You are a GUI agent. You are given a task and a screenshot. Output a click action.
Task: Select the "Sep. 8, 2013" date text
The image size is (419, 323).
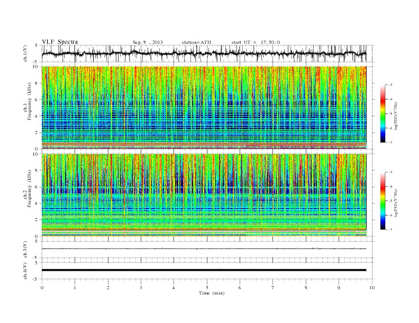pos(148,42)
